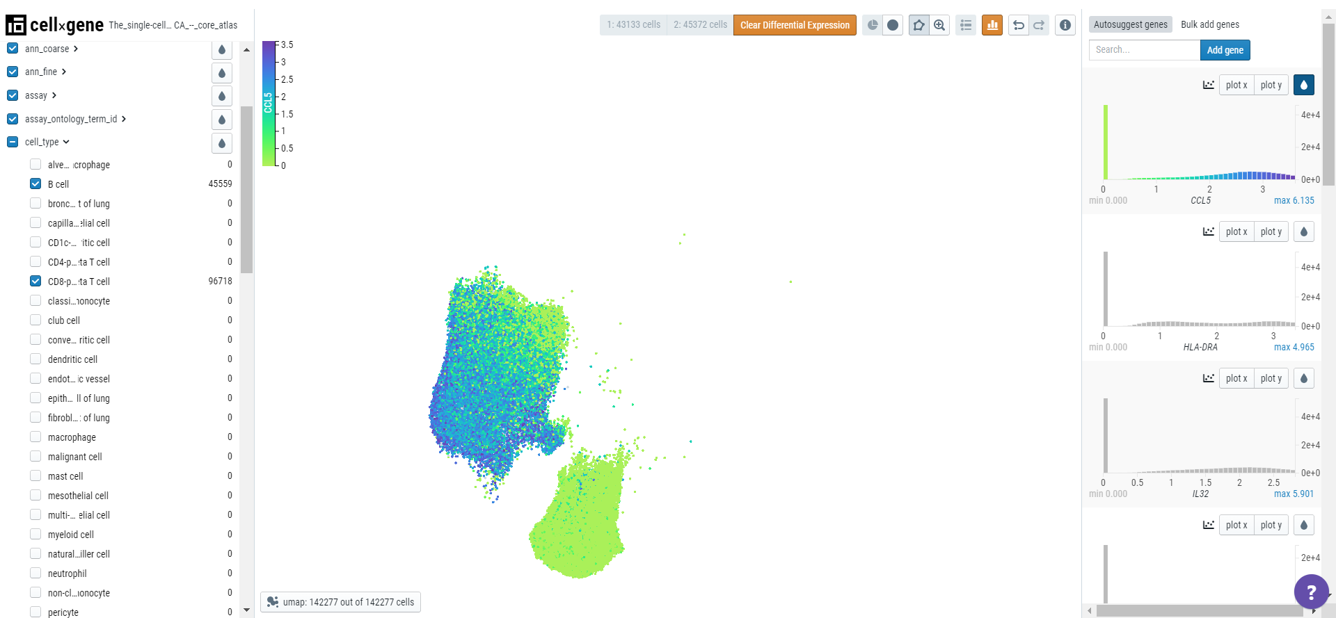Focus the gene search input

pyautogui.click(x=1145, y=50)
